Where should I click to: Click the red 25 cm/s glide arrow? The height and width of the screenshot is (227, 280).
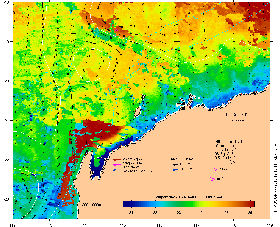pyautogui.click(x=117, y=160)
